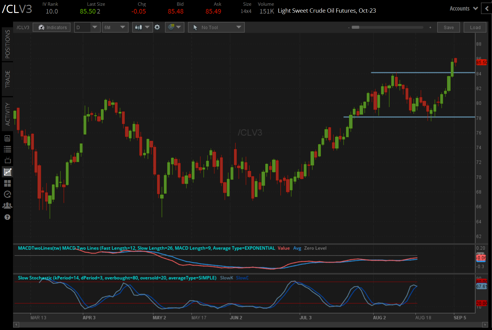Click the Zero Level legend label

pos(315,248)
